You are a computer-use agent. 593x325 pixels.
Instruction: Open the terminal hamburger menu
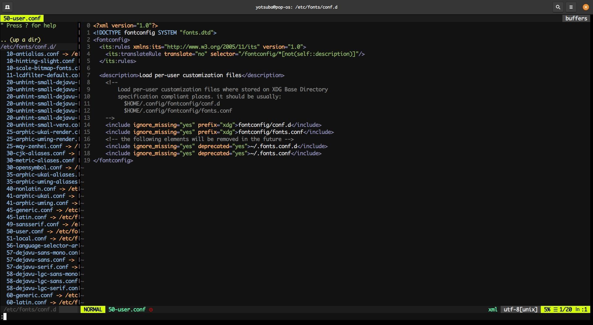[571, 7]
